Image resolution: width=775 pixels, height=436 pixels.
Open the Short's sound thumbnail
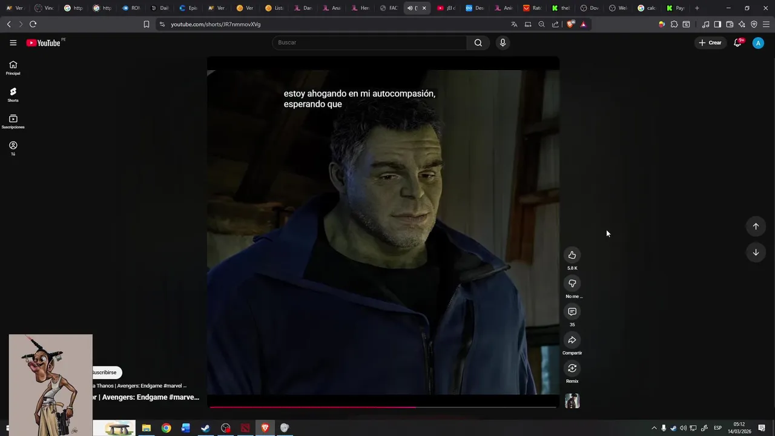572,401
